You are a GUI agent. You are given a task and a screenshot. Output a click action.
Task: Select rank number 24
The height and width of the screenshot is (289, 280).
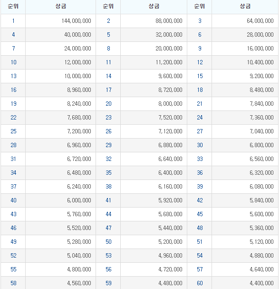[x=200, y=118]
